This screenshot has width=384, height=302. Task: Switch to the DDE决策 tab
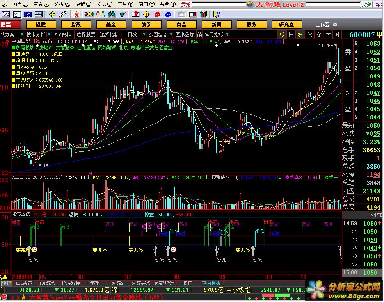click(x=24, y=283)
